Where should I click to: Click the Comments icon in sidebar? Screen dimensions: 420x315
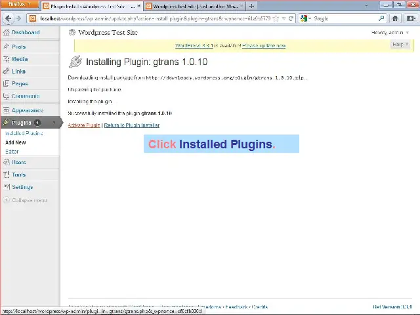tap(6, 96)
